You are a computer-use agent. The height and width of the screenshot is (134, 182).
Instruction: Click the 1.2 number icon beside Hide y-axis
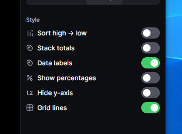click(x=30, y=93)
